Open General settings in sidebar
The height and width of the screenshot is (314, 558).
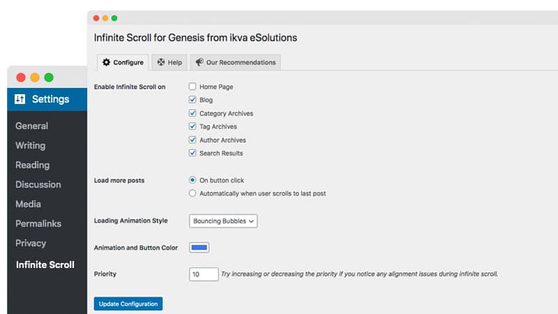(31, 126)
